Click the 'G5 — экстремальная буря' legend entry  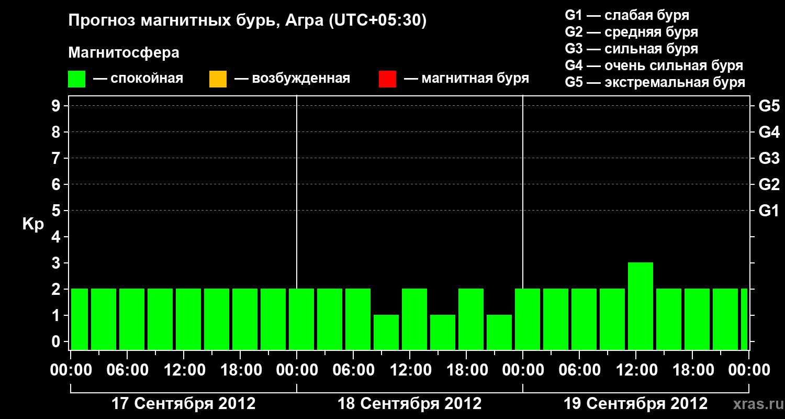655,82
